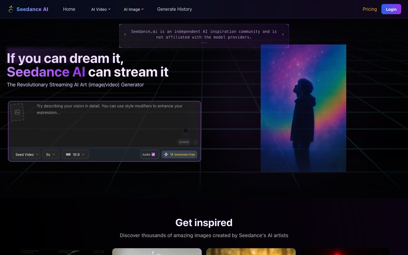Click the Login button
The width and height of the screenshot is (408, 255).
click(x=391, y=9)
